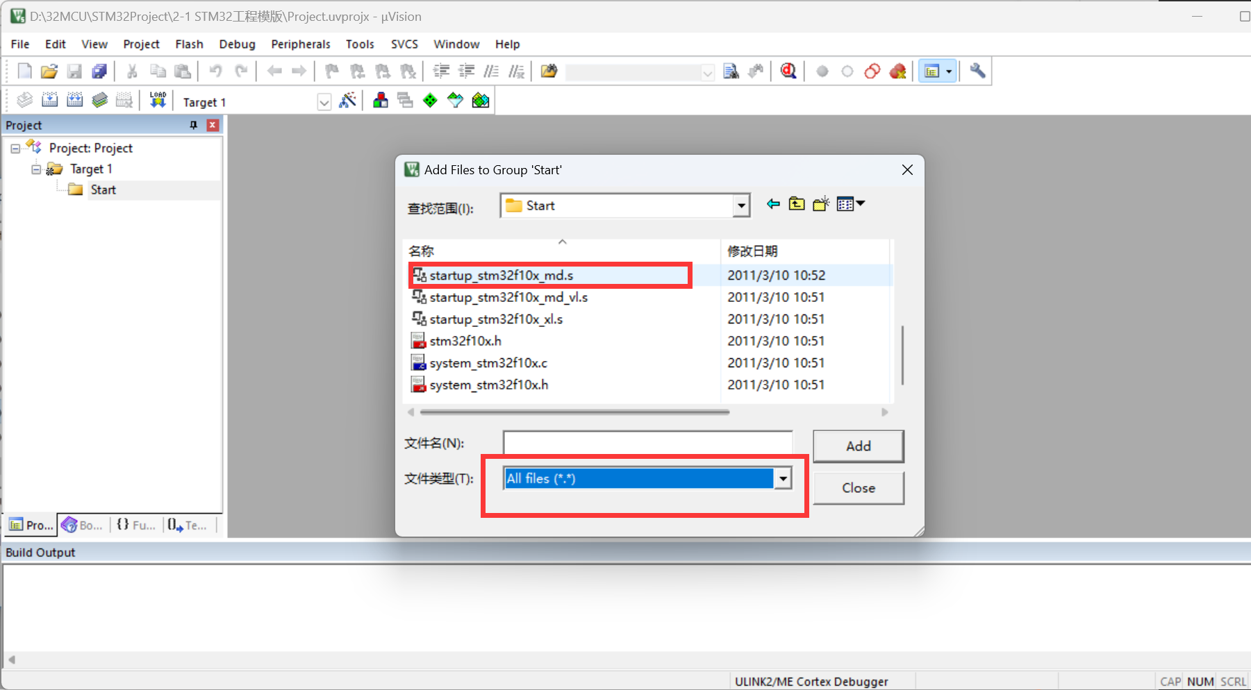
Task: Click the Close button in dialog
Action: coord(859,488)
